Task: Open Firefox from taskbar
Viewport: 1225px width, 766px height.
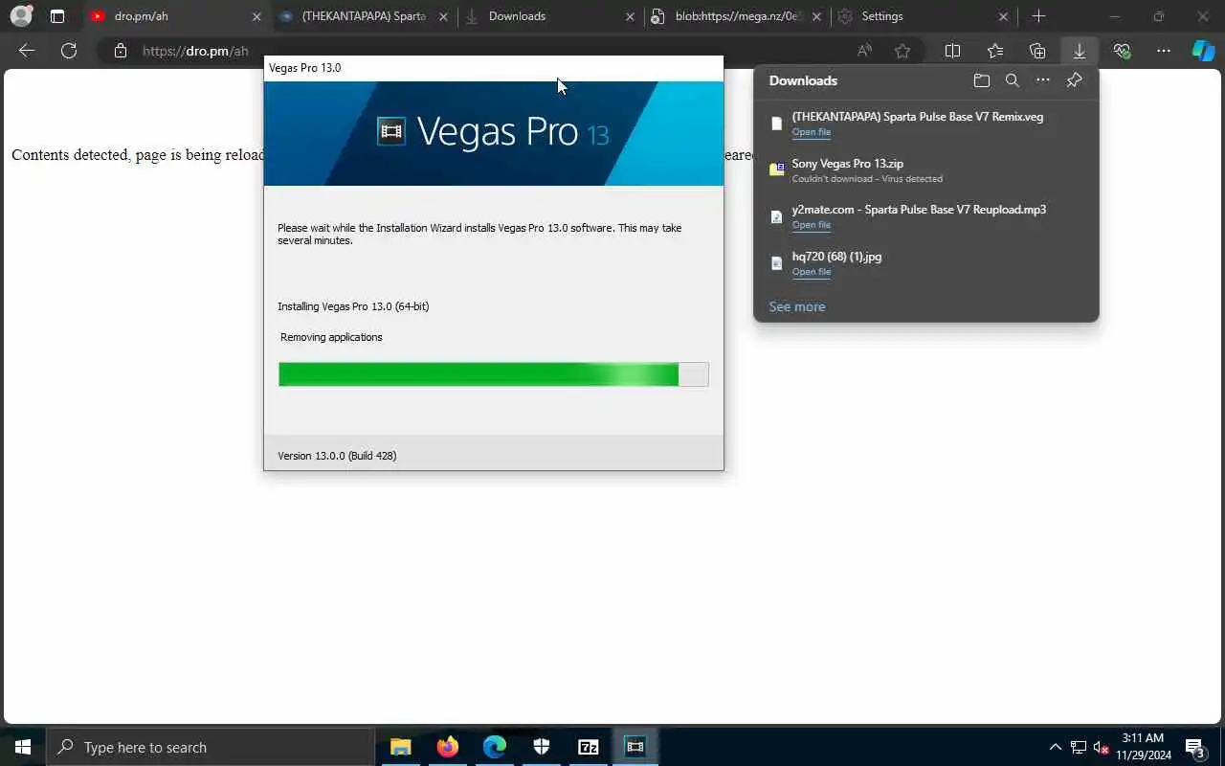Action: pyautogui.click(x=447, y=747)
